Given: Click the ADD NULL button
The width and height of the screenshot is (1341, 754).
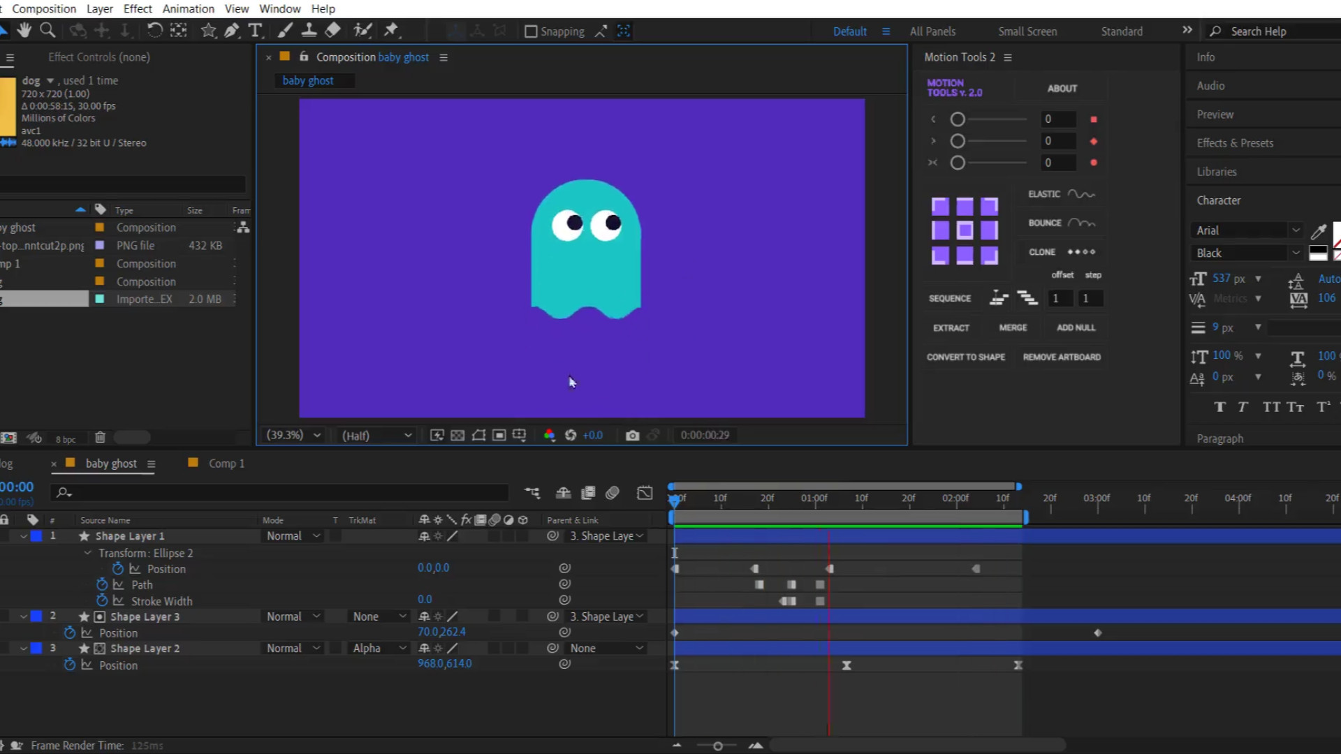Looking at the screenshot, I should (1076, 327).
